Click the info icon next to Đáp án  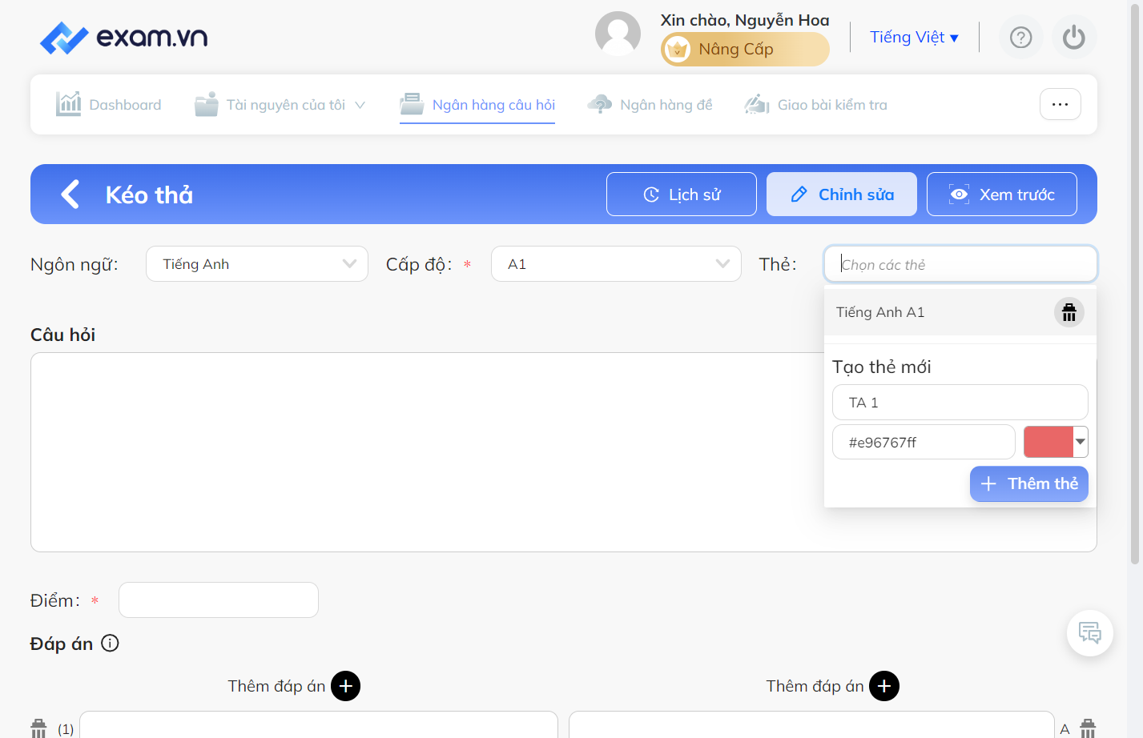point(111,643)
